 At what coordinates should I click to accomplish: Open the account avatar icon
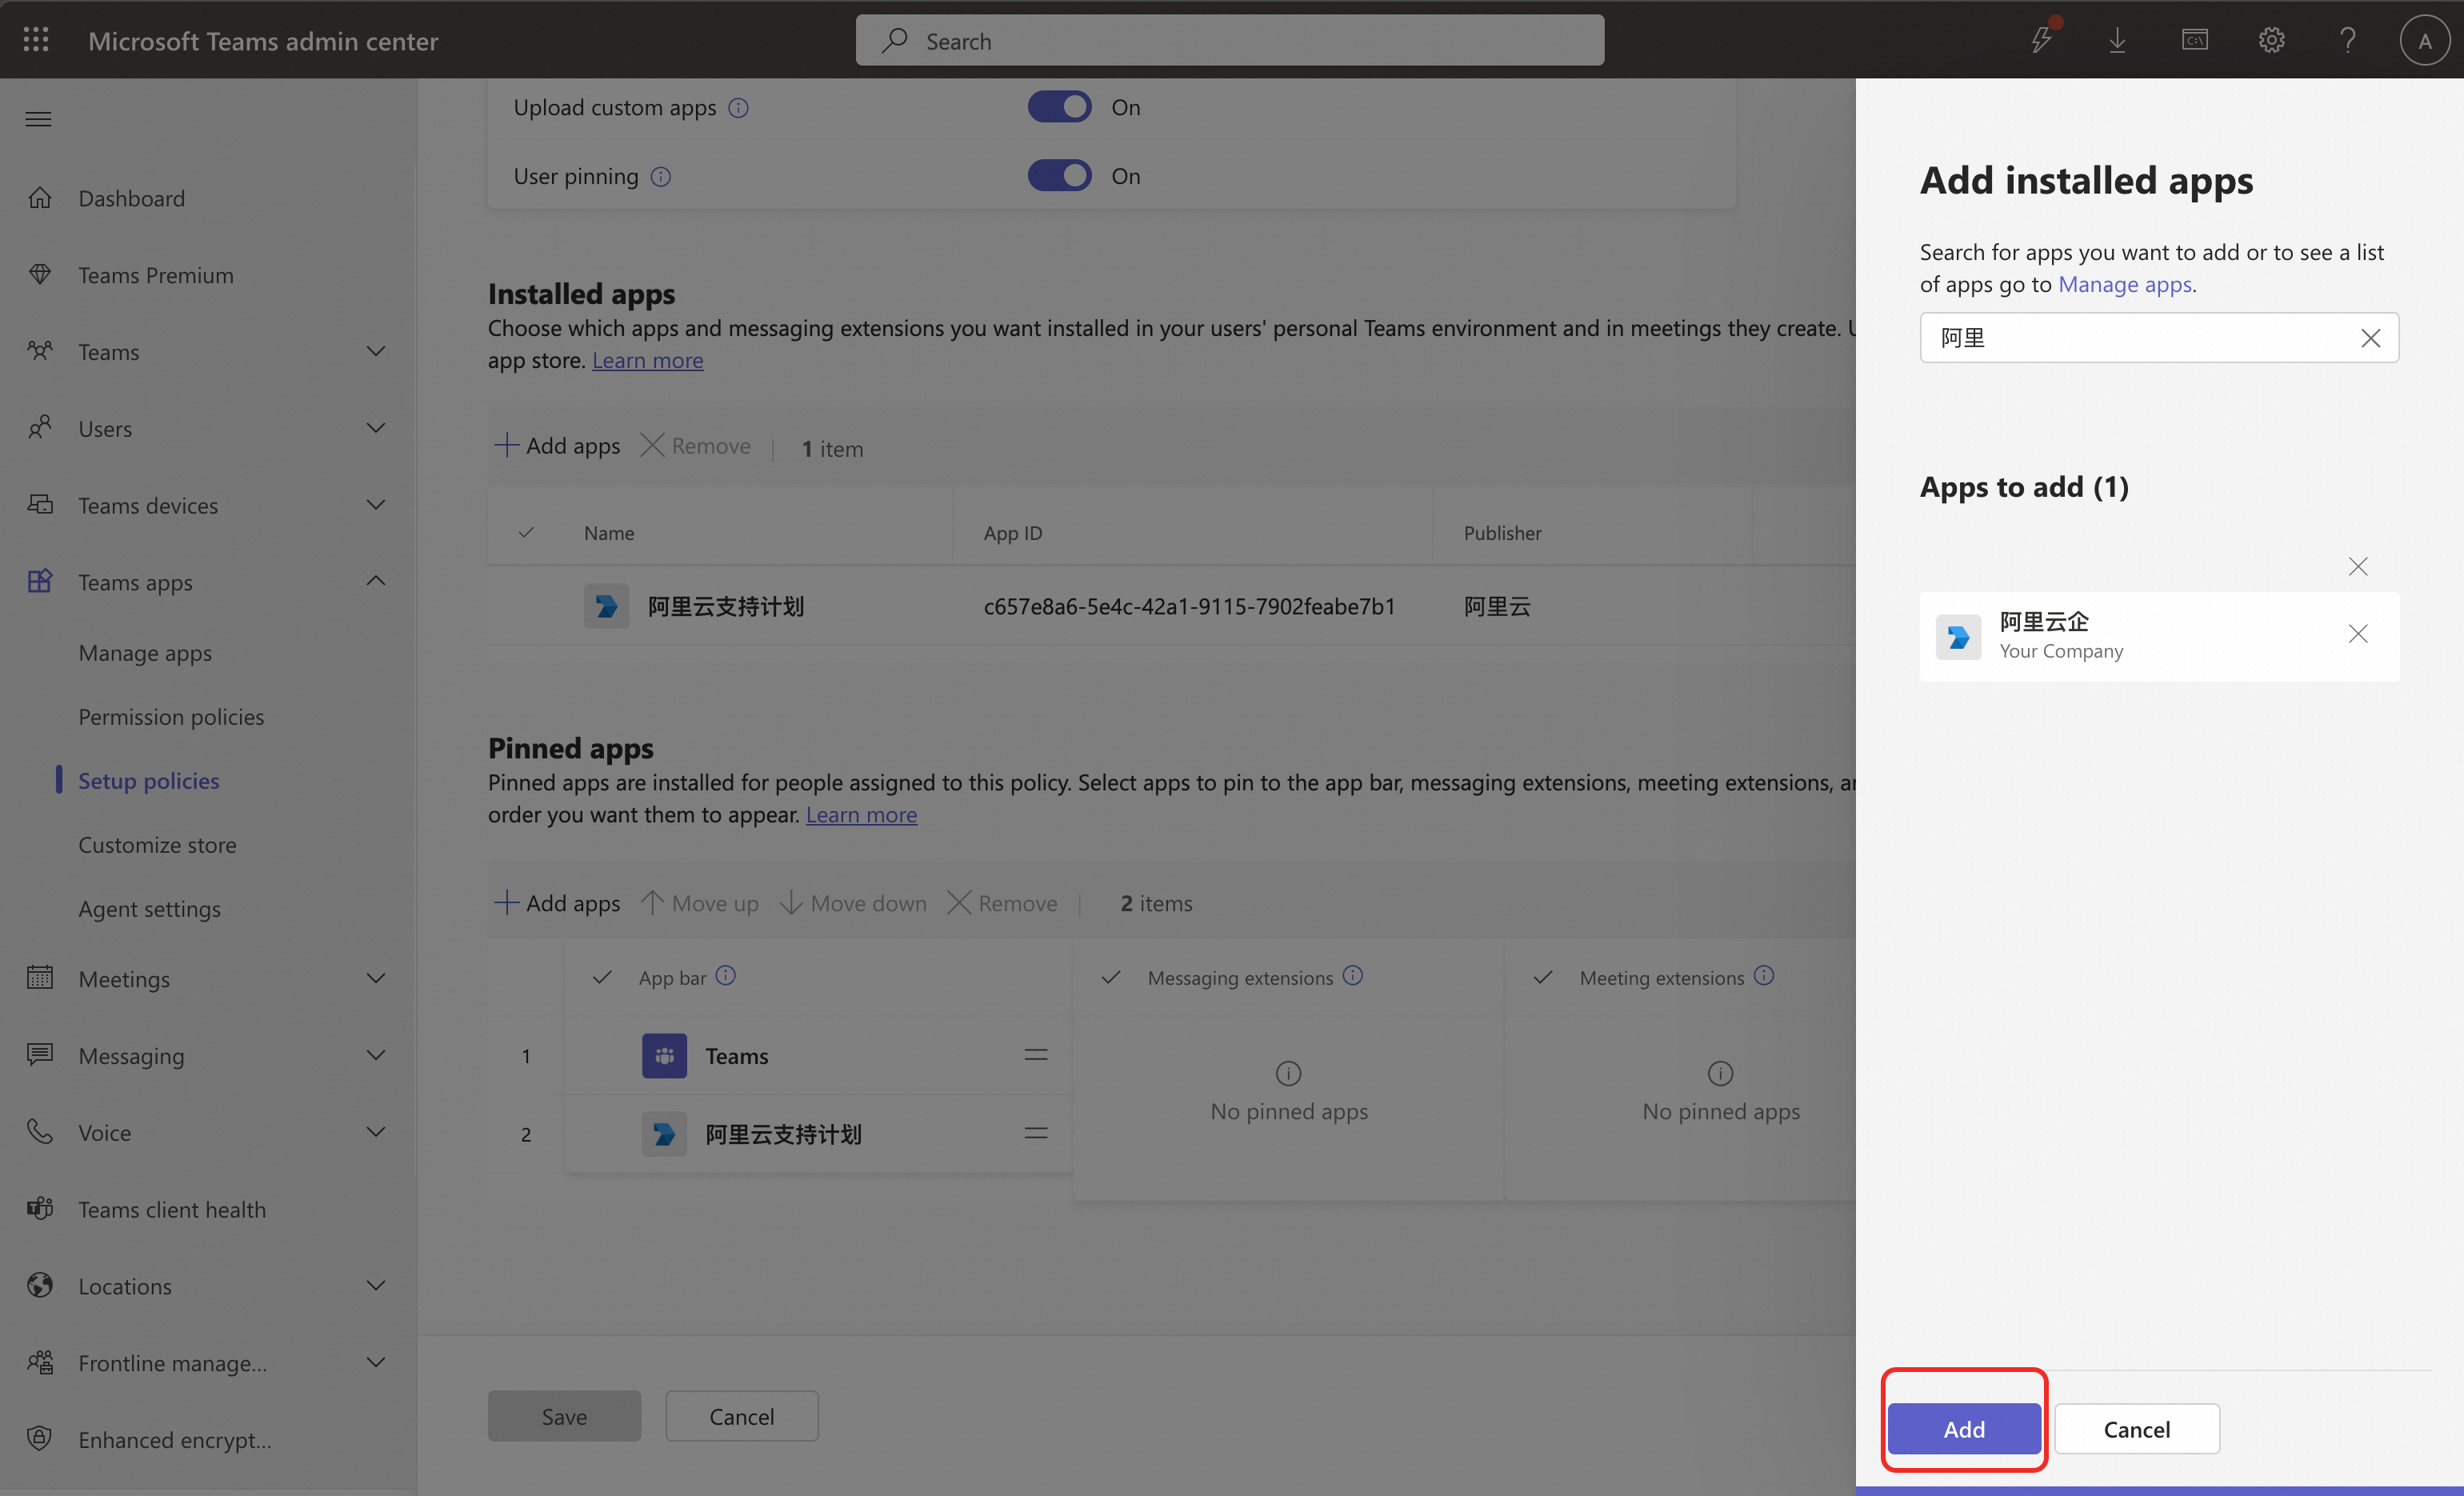coord(2424,41)
